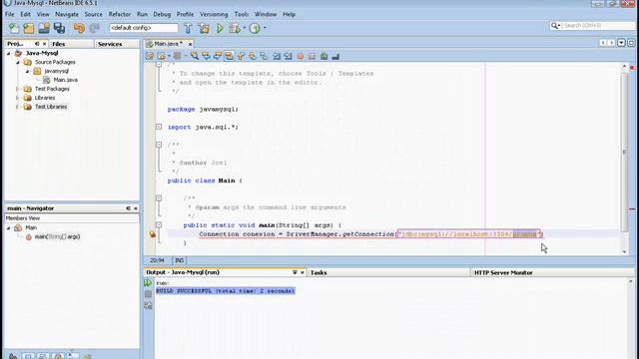Click the Redo toolbar icon

coord(95,28)
